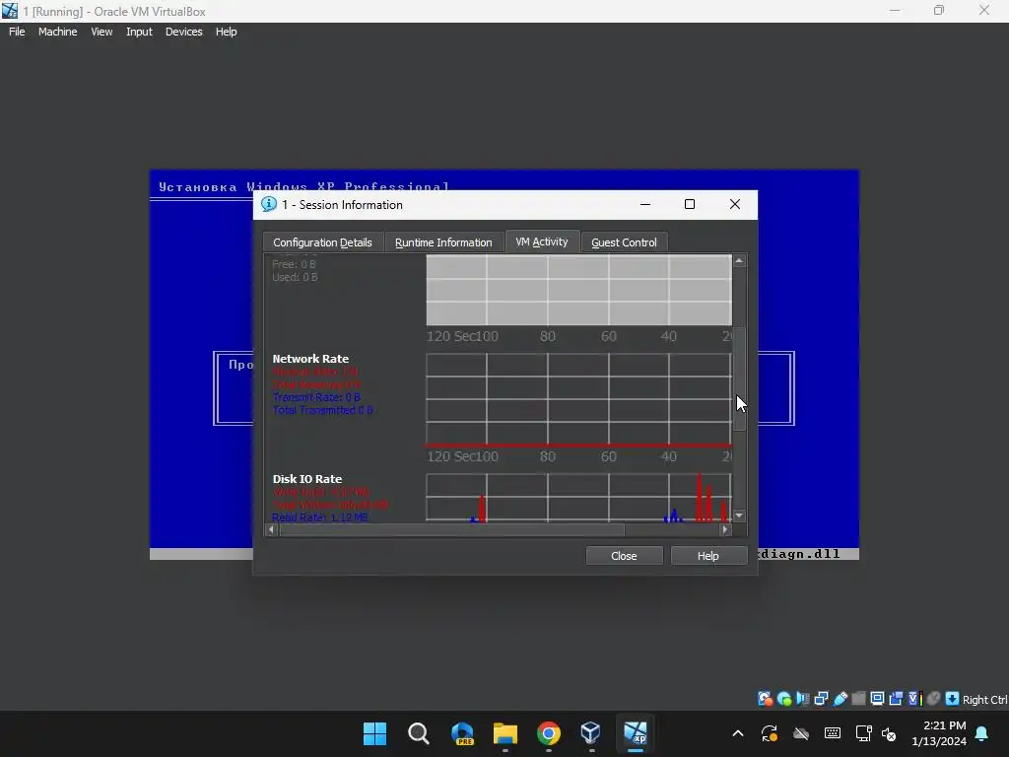This screenshot has height=757, width=1009.
Task: Open the Machine menu
Action: click(x=58, y=32)
